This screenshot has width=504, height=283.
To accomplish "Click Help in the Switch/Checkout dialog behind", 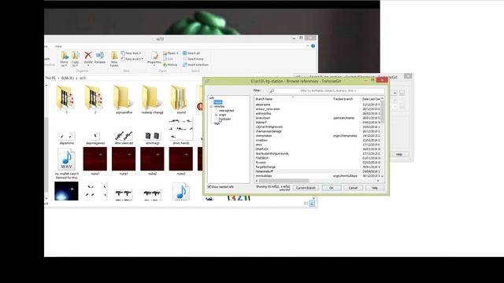I will 399,154.
